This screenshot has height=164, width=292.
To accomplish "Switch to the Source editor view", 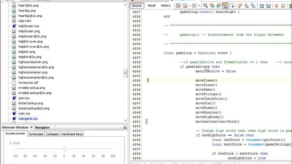I will [x=137, y=5].
